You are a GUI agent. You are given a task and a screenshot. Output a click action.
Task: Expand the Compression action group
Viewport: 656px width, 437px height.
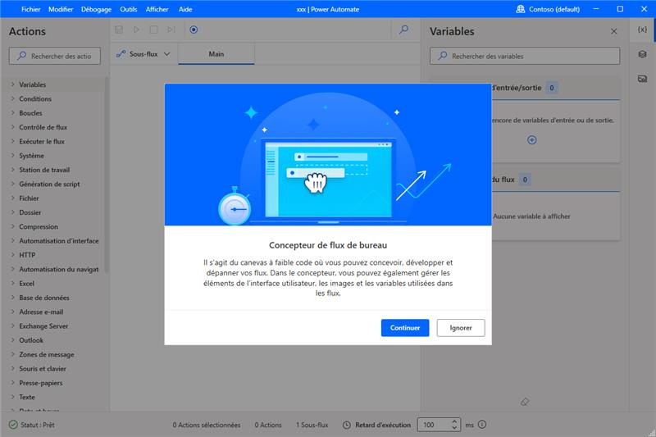pyautogui.click(x=53, y=226)
